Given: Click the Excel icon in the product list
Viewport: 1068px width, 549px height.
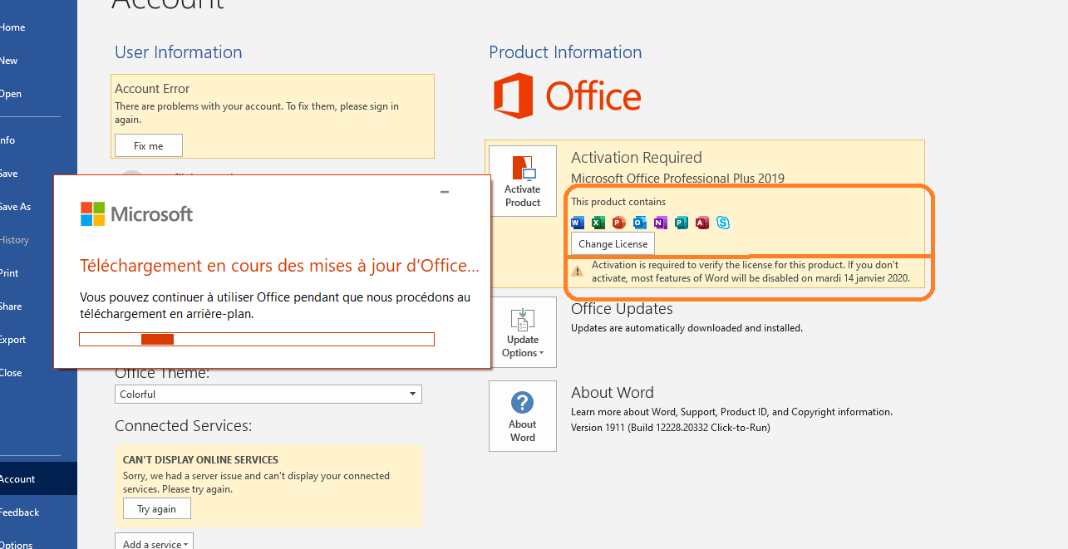Looking at the screenshot, I should pyautogui.click(x=598, y=223).
